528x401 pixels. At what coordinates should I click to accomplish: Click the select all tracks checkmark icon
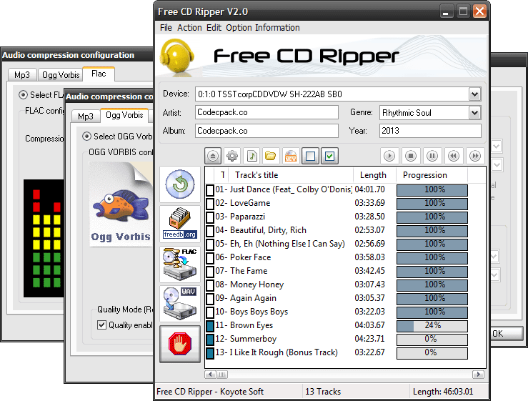tap(329, 156)
